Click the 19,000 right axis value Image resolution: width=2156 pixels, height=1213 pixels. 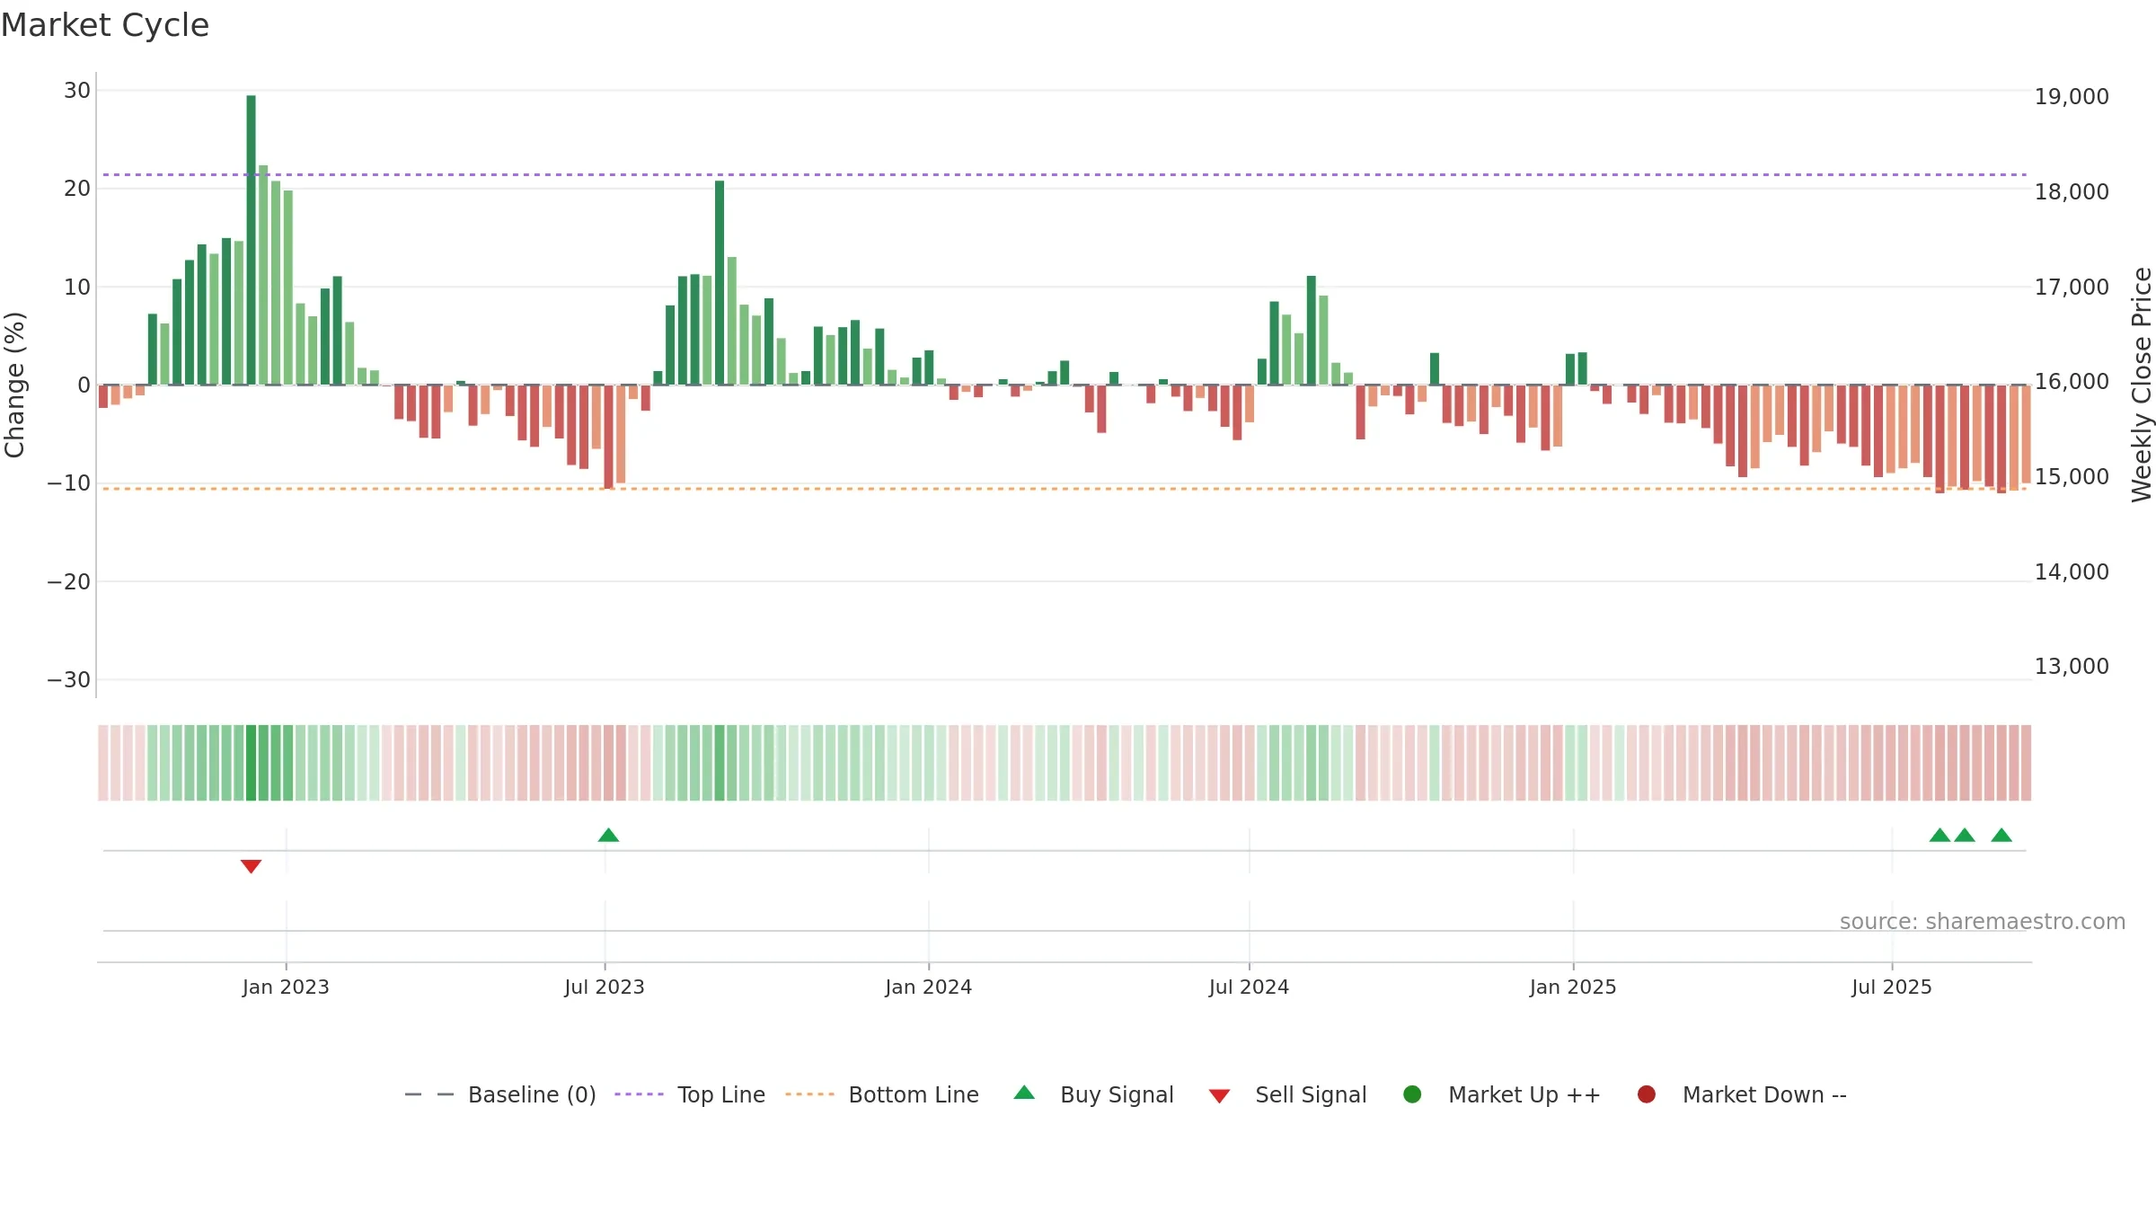point(2072,96)
